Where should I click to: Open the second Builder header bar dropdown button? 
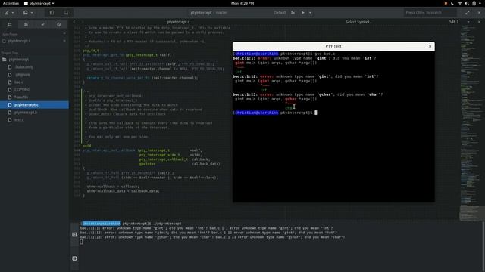28,13
